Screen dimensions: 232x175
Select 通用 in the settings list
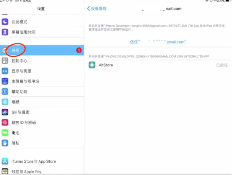pyautogui.click(x=42, y=50)
